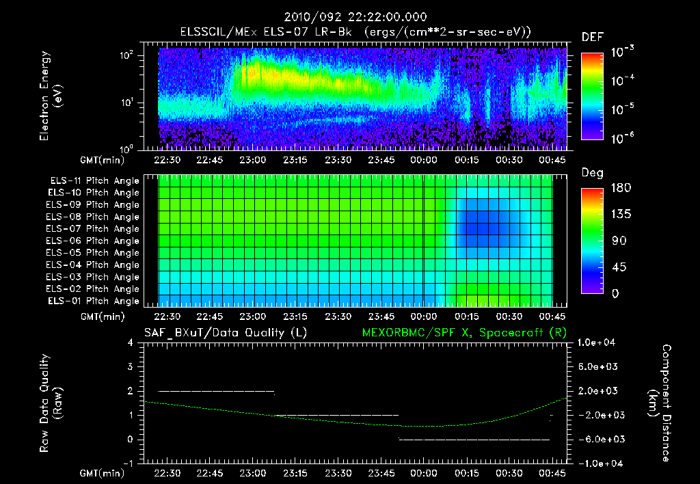The width and height of the screenshot is (700, 484).
Task: Click the 23:00 tick under the spectrogram
Action: tap(253, 160)
